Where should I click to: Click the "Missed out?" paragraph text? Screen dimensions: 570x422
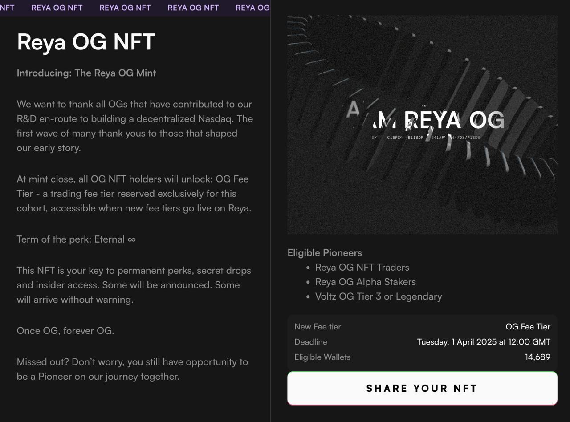coord(132,369)
